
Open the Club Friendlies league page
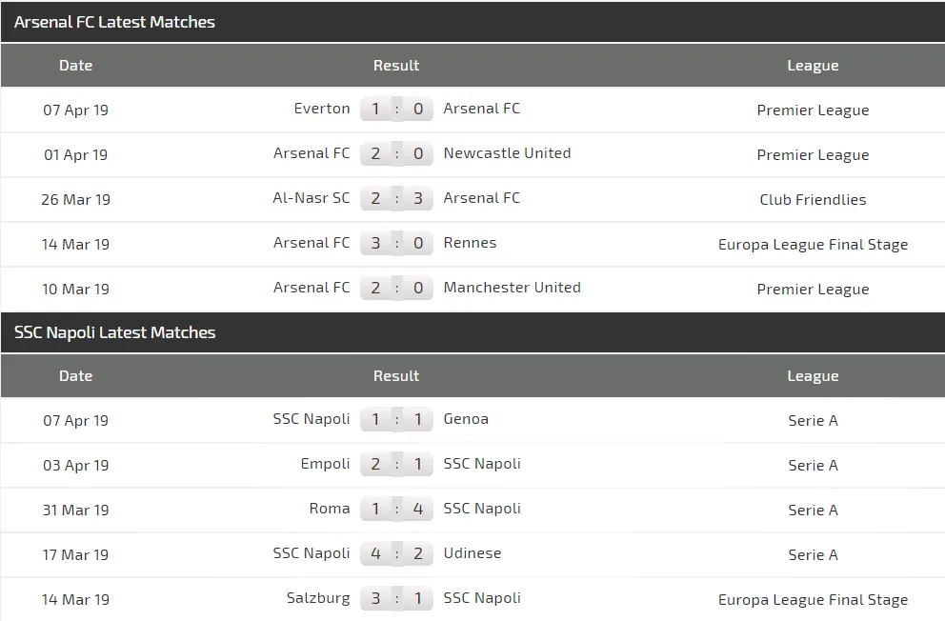click(813, 199)
